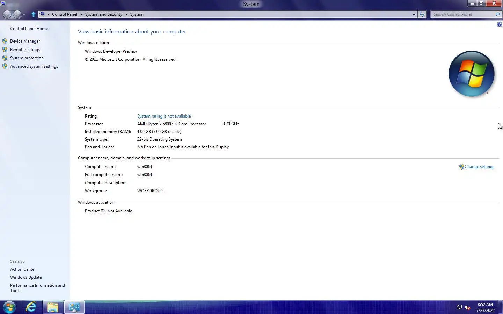Click System control panel taskbar button

[x=74, y=307]
